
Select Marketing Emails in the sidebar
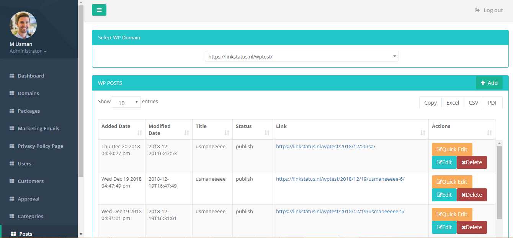coord(39,128)
